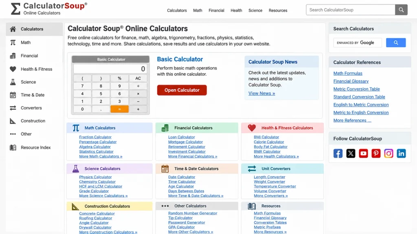Click the calendar icon beside Time & Date
This screenshot has height=234, width=417.
(x=13, y=95)
